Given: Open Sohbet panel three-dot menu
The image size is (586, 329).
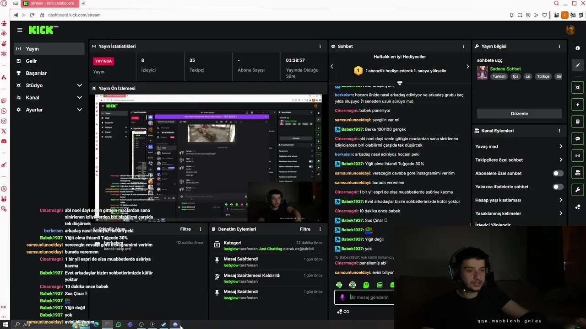Looking at the screenshot, I should [463, 46].
